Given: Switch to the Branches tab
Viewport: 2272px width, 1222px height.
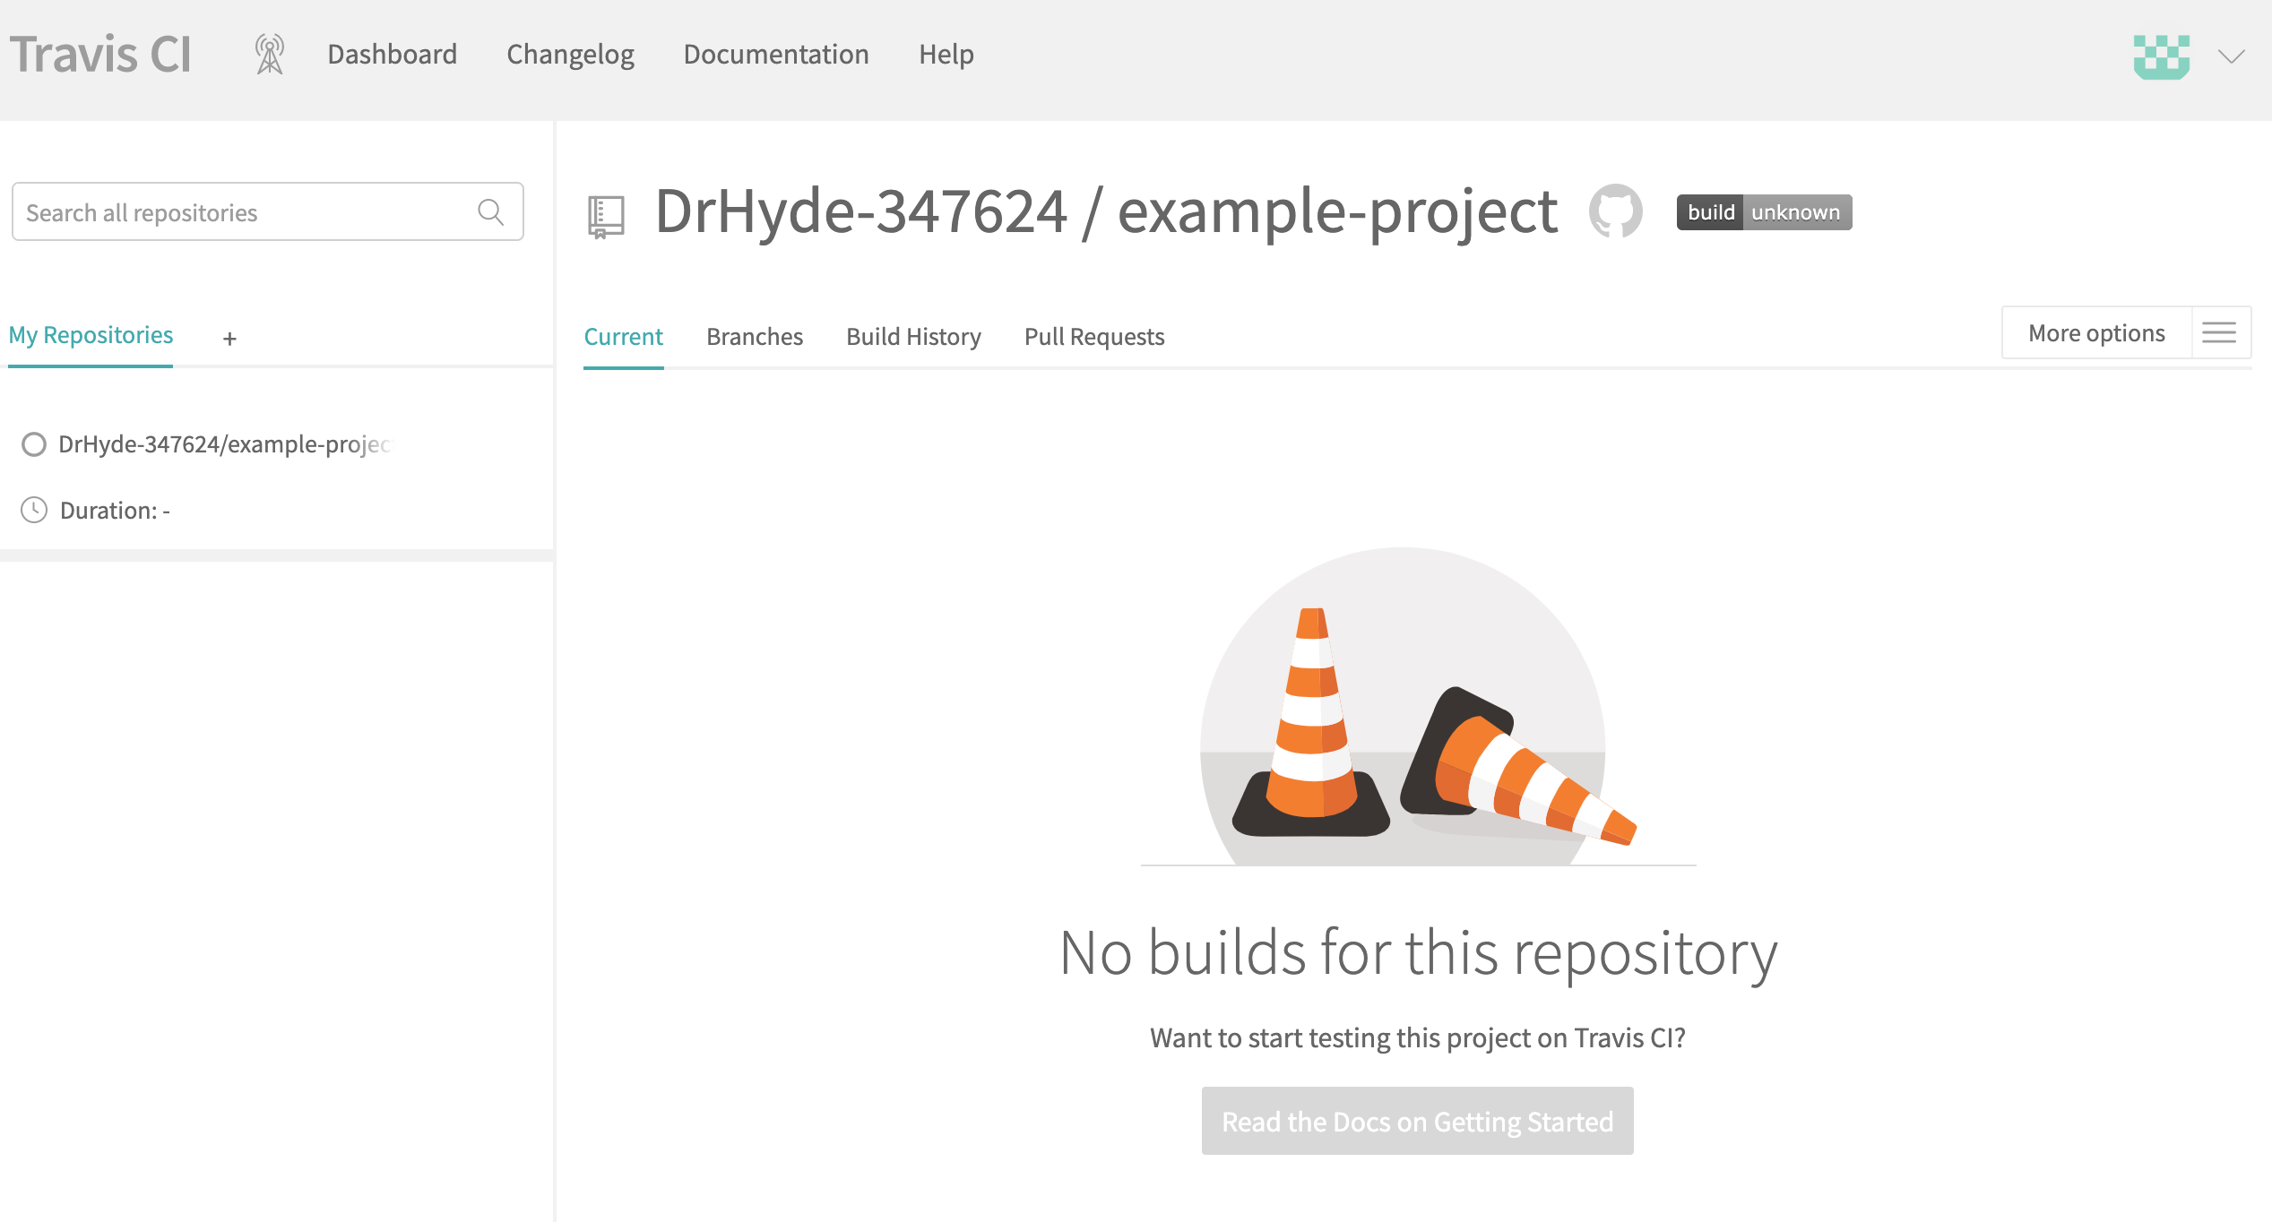Looking at the screenshot, I should (754, 337).
